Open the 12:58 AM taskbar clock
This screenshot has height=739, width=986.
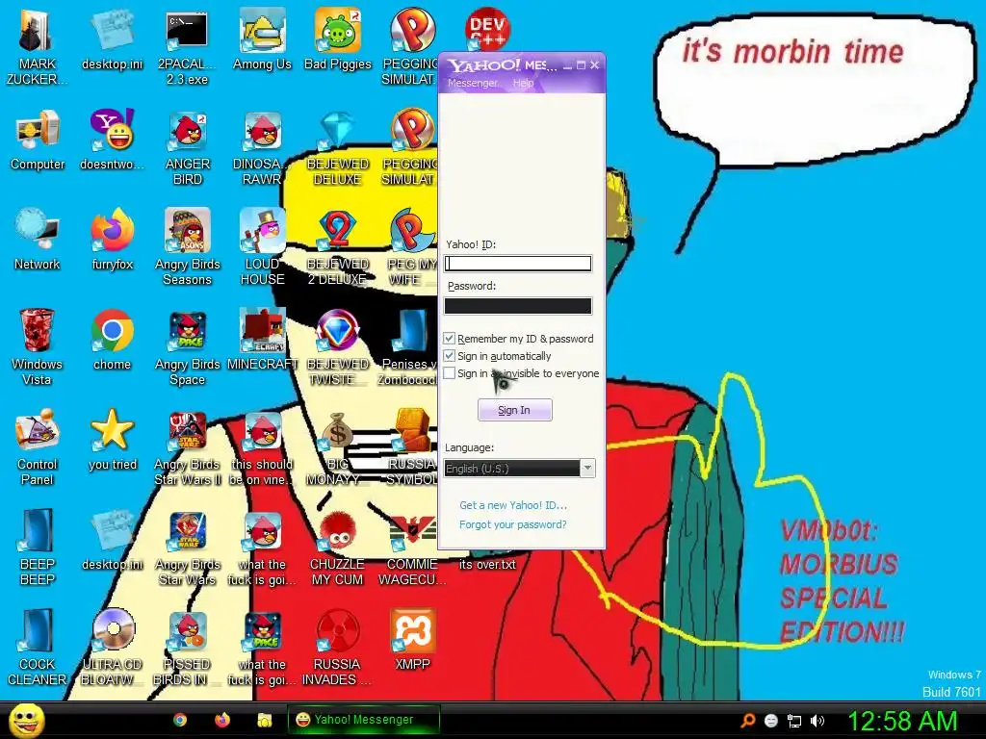(902, 721)
